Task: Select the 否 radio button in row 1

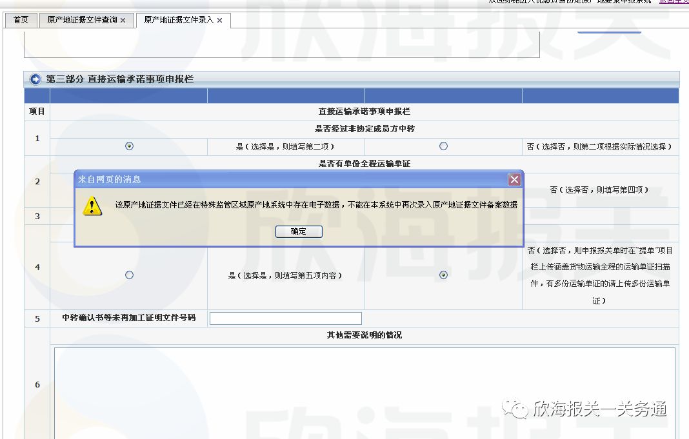Action: (443, 146)
